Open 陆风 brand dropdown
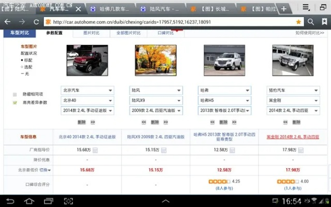 [x=156, y=90]
